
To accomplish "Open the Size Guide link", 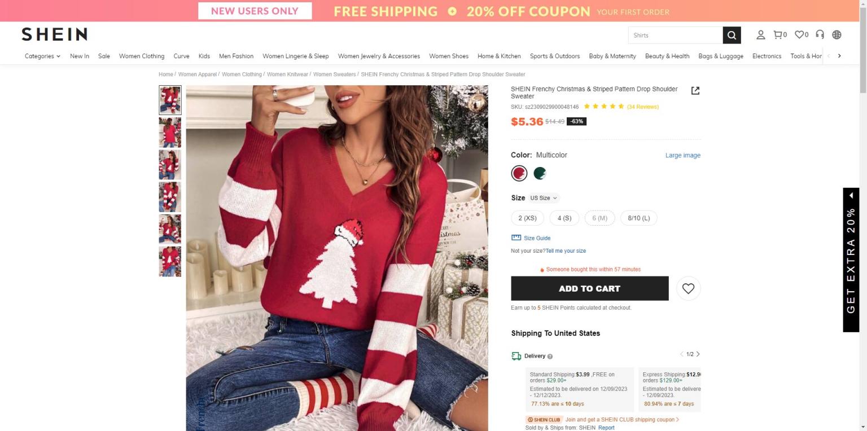I will point(536,238).
